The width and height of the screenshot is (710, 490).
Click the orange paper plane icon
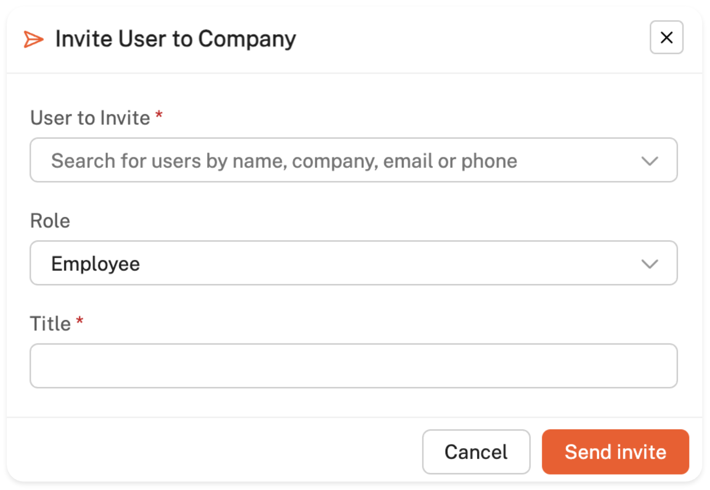click(x=33, y=39)
